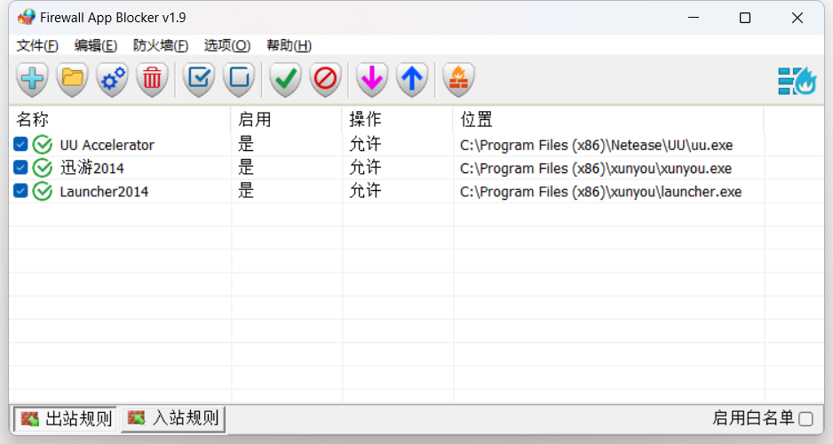The width and height of the screenshot is (833, 444).
Task: Click the empty-box disable icon in toolbar
Action: point(239,80)
